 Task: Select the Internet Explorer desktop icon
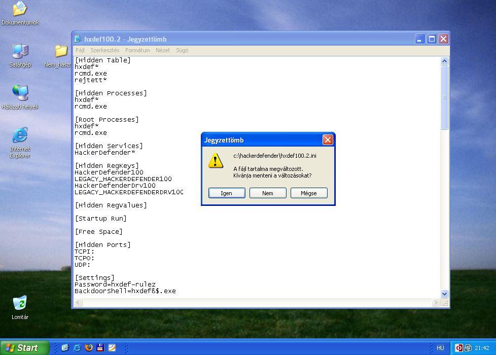(x=20, y=143)
